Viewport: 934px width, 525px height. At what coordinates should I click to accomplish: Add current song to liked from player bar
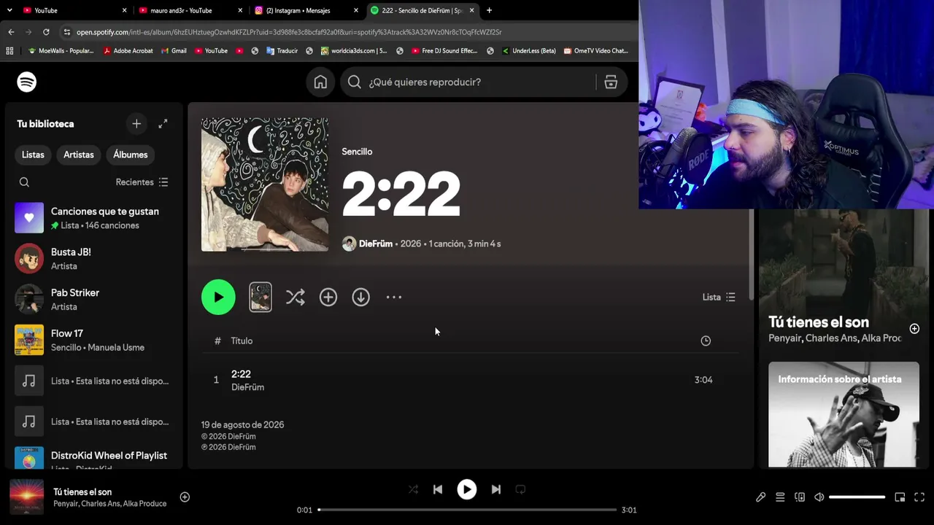(x=185, y=497)
